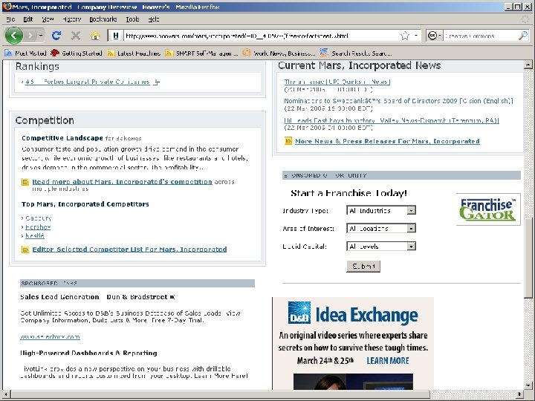Click the horizontal scrollbar right arrow
535x401 pixels.
click(520, 394)
